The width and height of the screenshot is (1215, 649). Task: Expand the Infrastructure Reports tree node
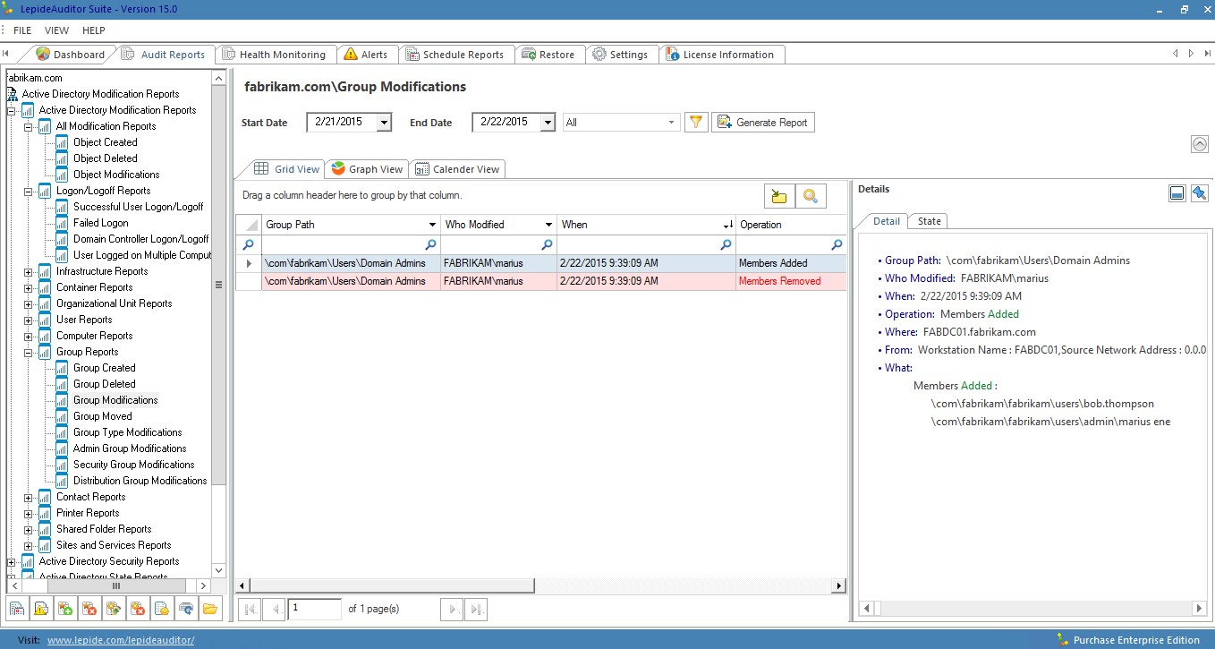[x=29, y=271]
